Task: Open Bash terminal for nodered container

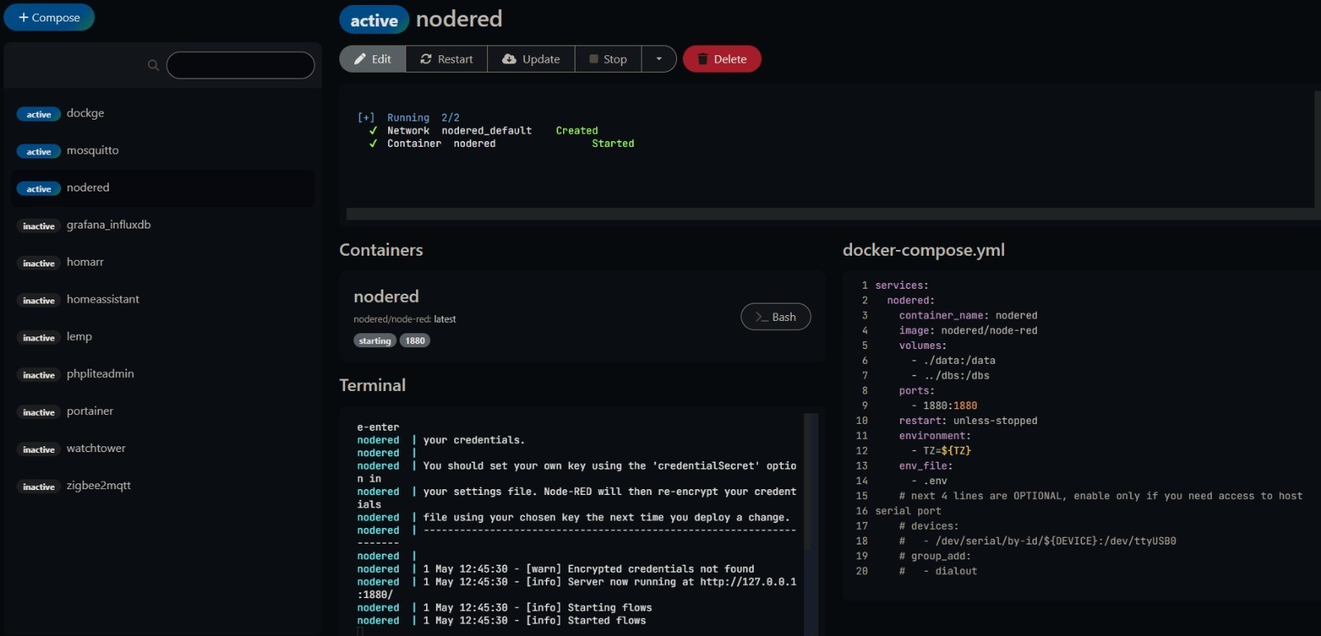Action: (x=775, y=317)
